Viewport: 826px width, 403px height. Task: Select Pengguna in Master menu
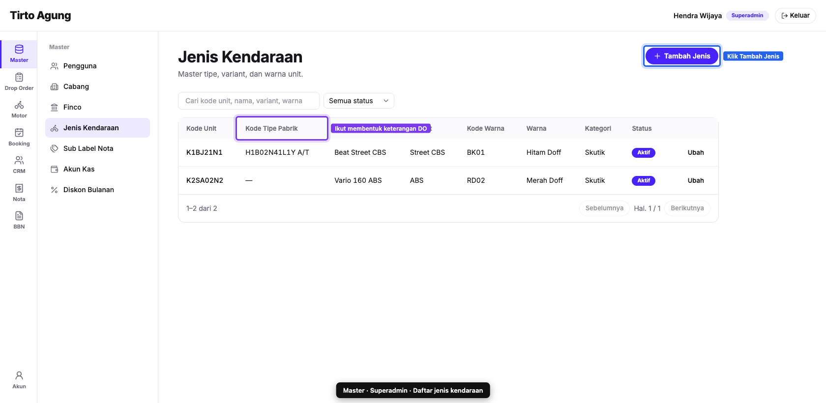[x=97, y=66]
